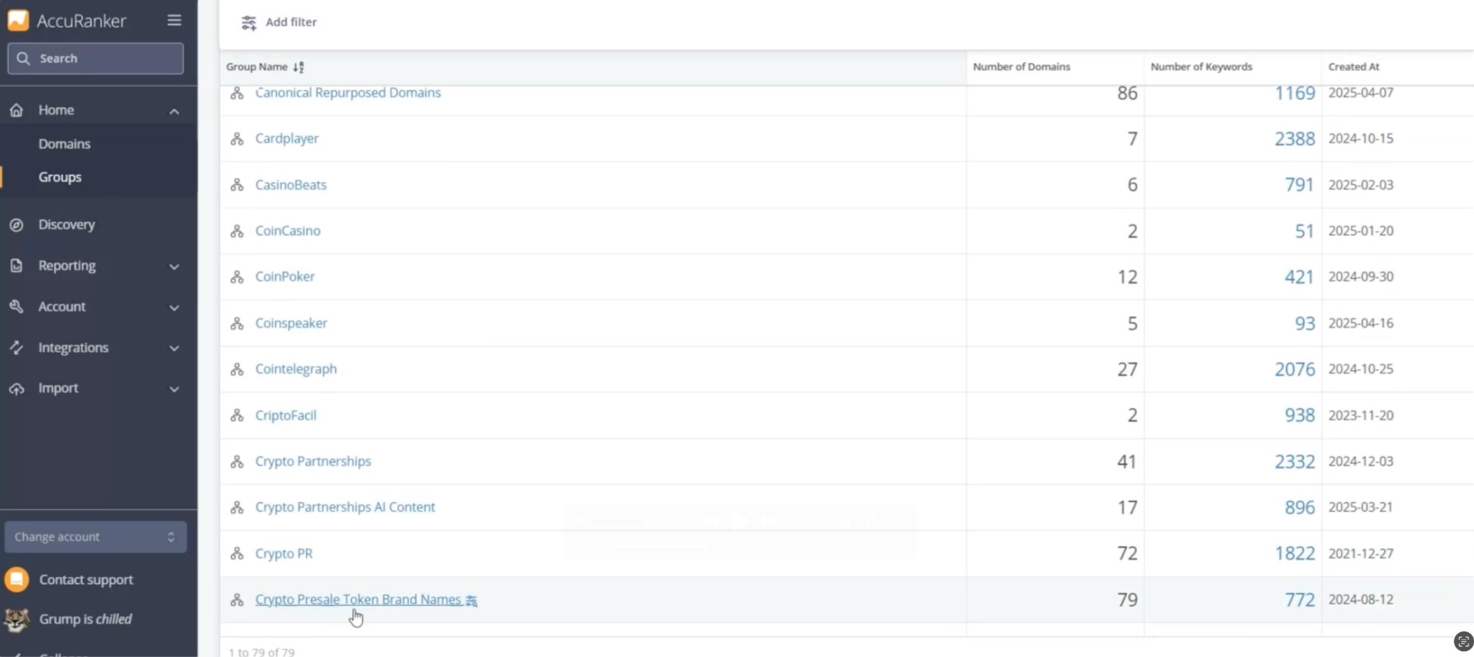Click the Add filter button
This screenshot has height=657, width=1474.
click(279, 22)
